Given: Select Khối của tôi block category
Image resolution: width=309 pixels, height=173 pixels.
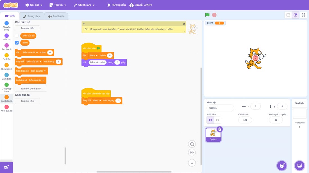Looking at the screenshot, I should click(x=6, y=108).
